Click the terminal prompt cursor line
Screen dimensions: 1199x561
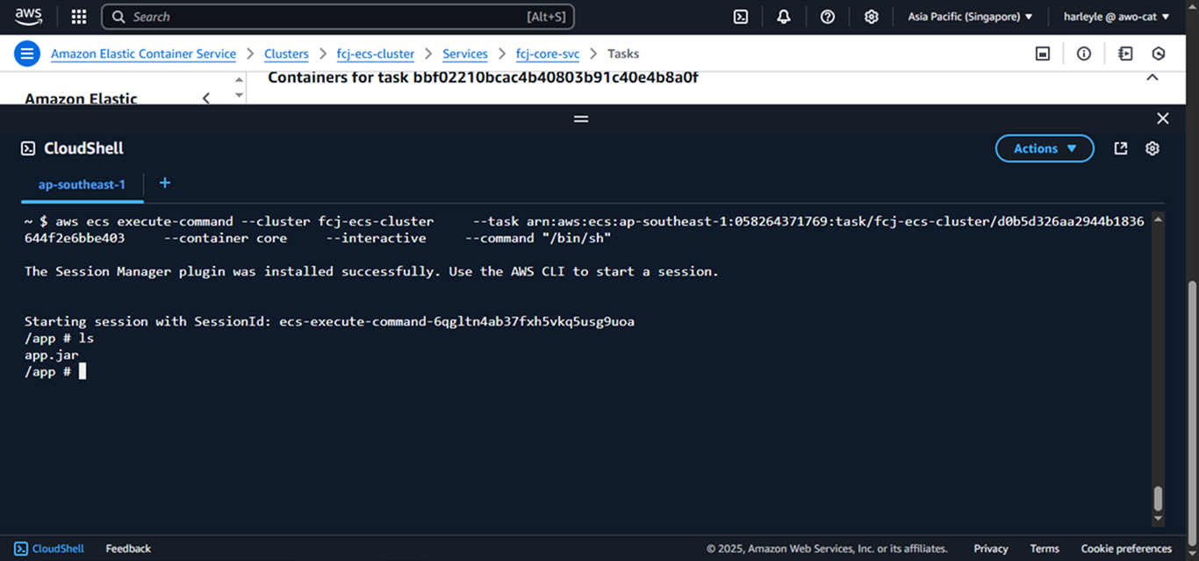(x=55, y=371)
